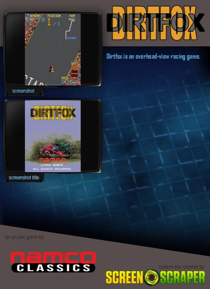Click the gameplay screenshot thumbnail

[52, 49]
